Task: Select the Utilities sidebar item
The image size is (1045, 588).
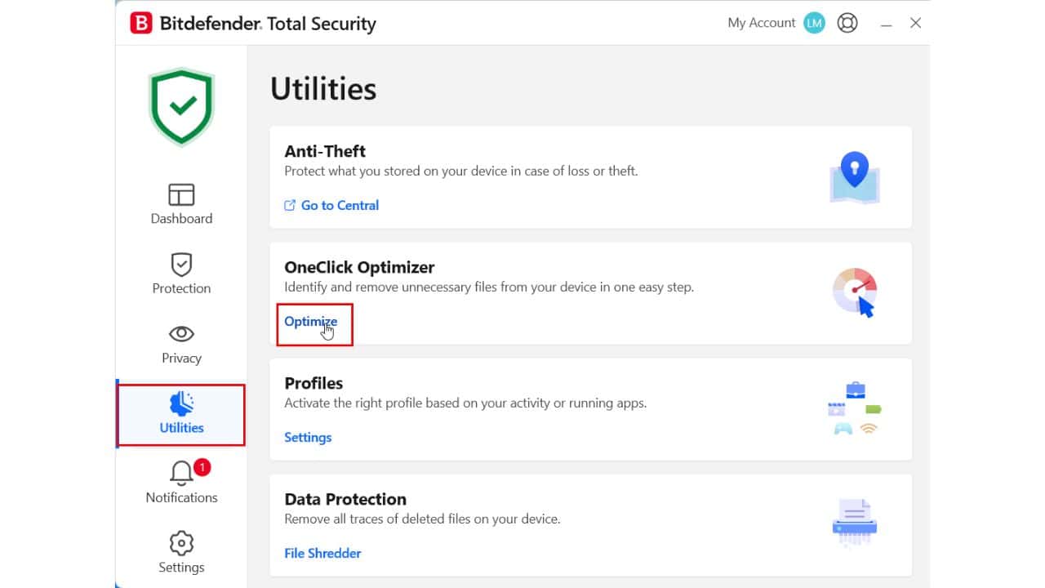Action: pos(181,412)
